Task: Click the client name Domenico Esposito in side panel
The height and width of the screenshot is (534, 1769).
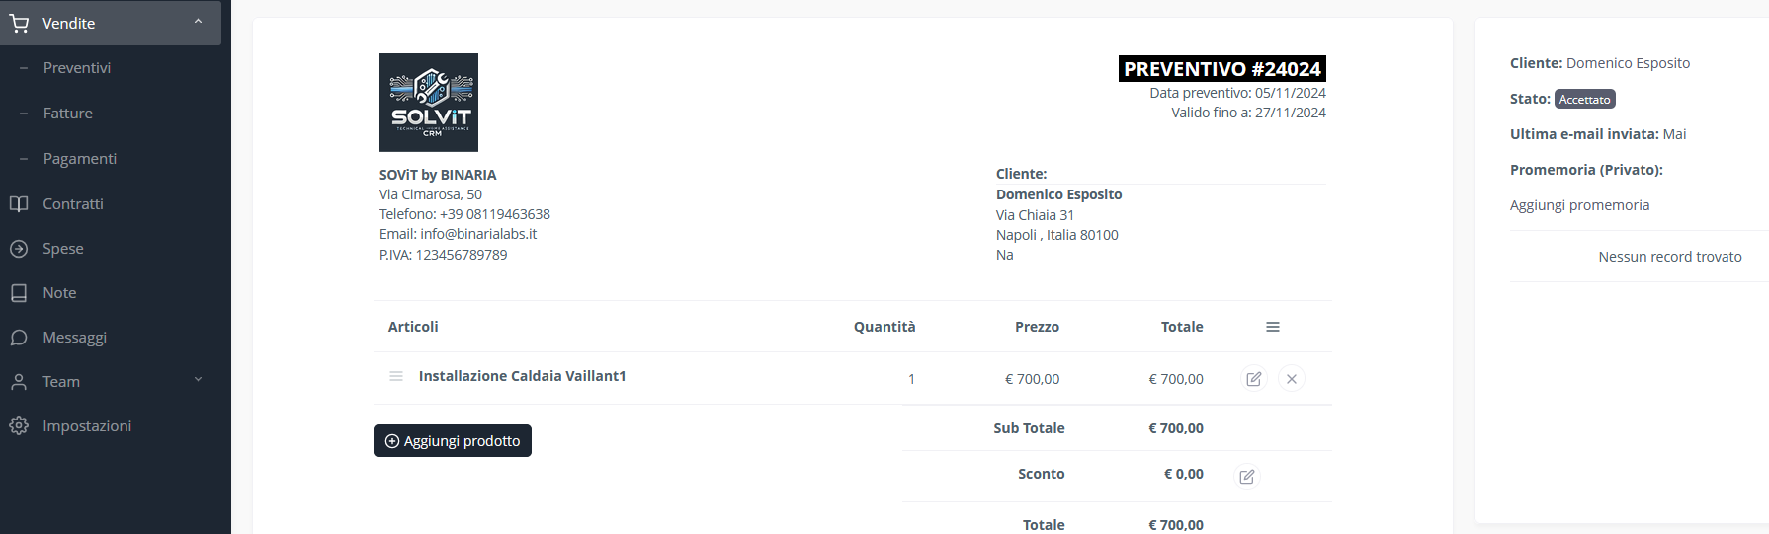Action: click(x=1628, y=63)
